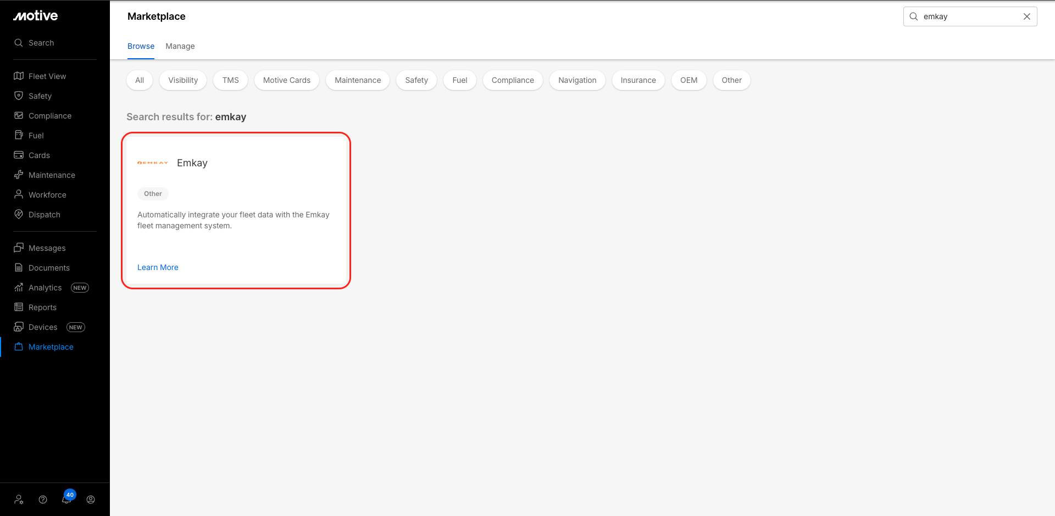
Task: Focus the marketplace search field
Action: [970, 16]
